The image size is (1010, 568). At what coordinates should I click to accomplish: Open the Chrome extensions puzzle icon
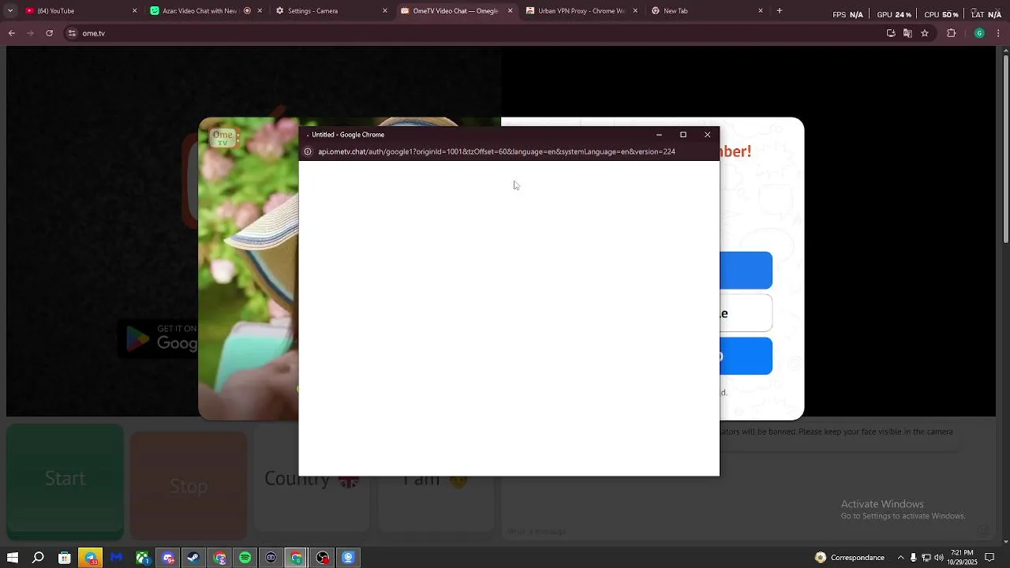[x=951, y=33]
